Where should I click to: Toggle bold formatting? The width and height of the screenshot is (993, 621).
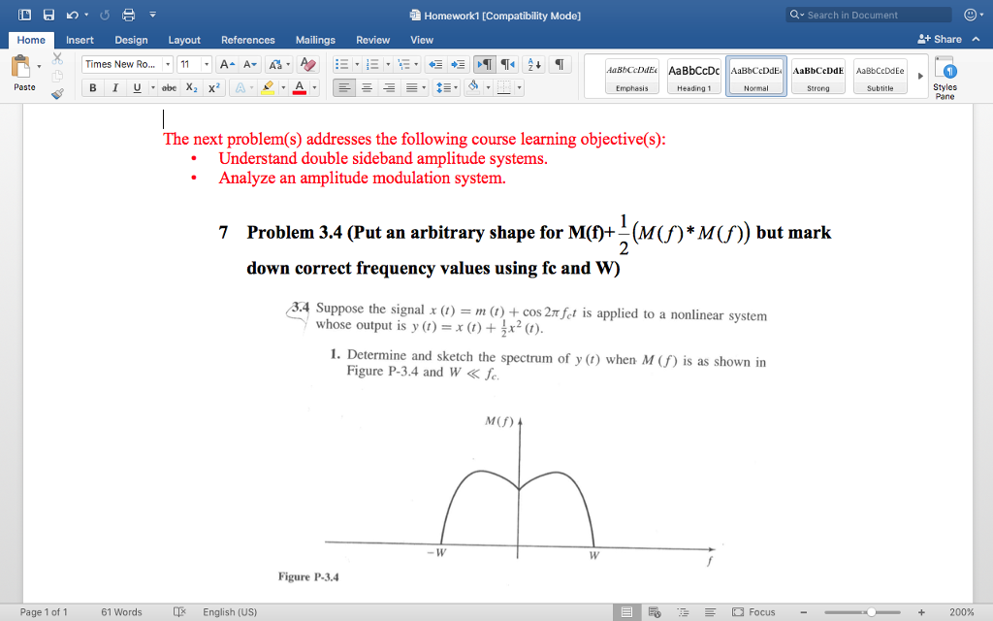pyautogui.click(x=92, y=86)
